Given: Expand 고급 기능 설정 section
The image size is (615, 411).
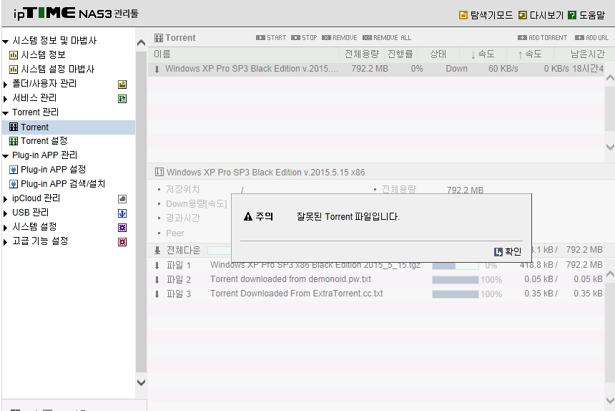Looking at the screenshot, I should click(6, 242).
